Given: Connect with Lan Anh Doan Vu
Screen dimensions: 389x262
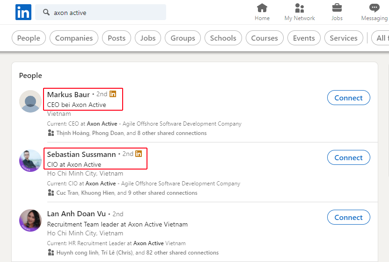Looking at the screenshot, I should click(x=349, y=217).
